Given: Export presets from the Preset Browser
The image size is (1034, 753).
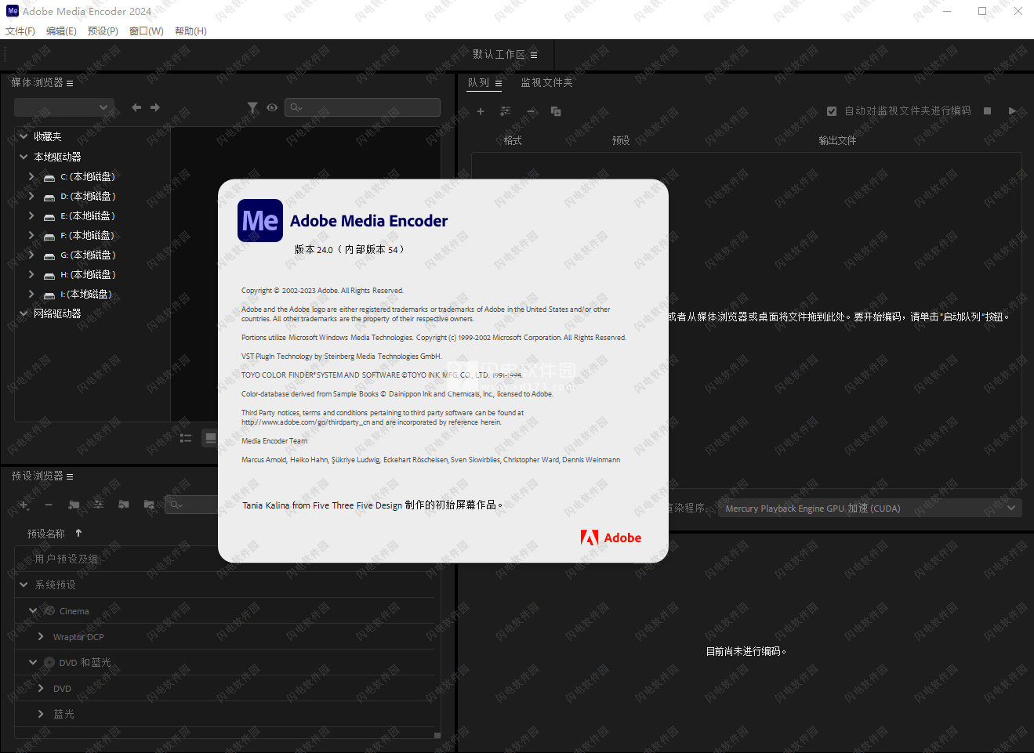Looking at the screenshot, I should coord(149,505).
